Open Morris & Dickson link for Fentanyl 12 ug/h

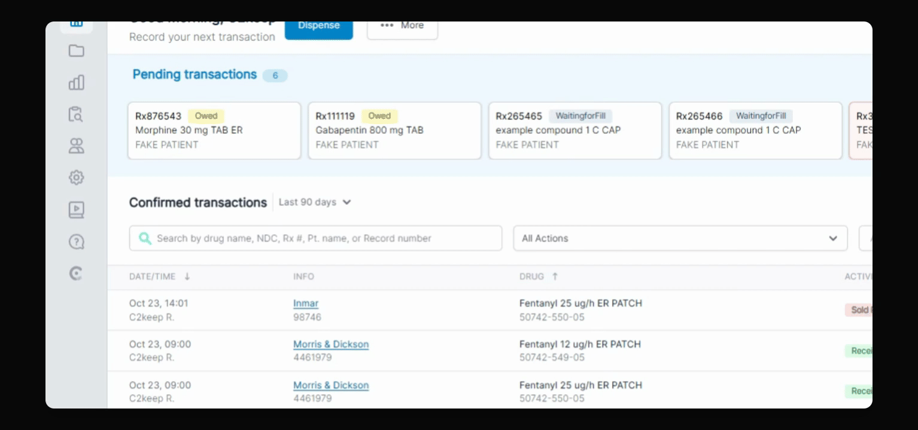click(x=331, y=345)
